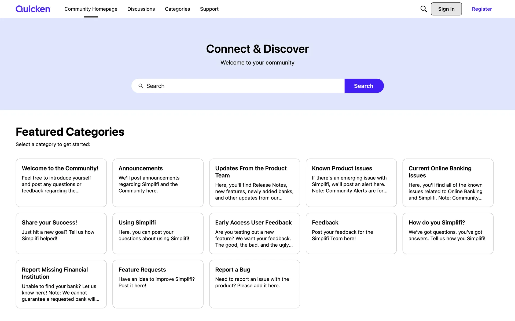Viewport: 515px width, 321px height.
Task: Open the Announcements category card
Action: [158, 182]
